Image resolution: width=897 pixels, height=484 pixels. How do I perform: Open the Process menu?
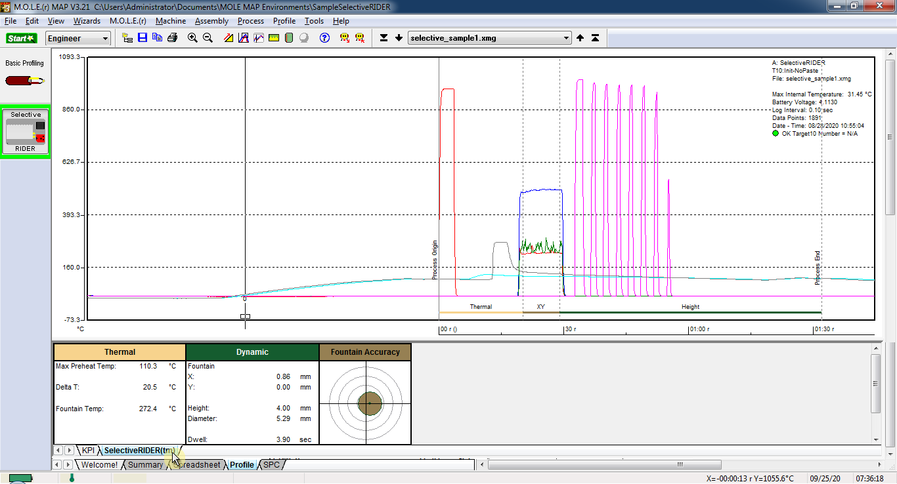pos(251,21)
